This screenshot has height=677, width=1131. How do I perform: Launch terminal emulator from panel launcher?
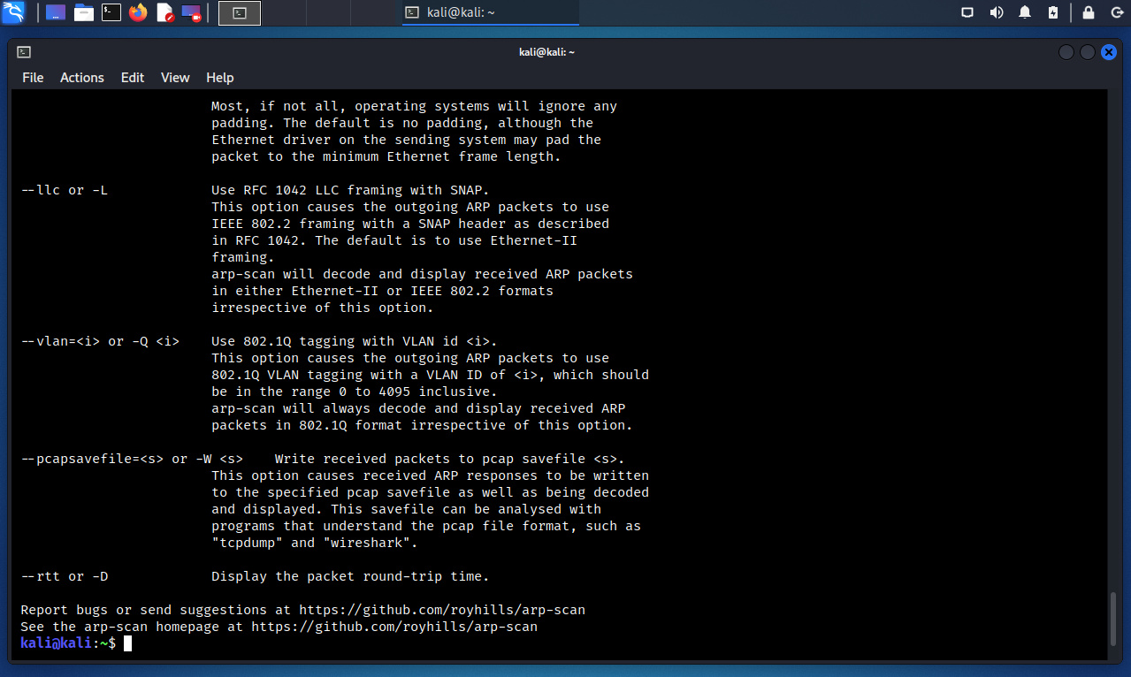pyautogui.click(x=111, y=12)
